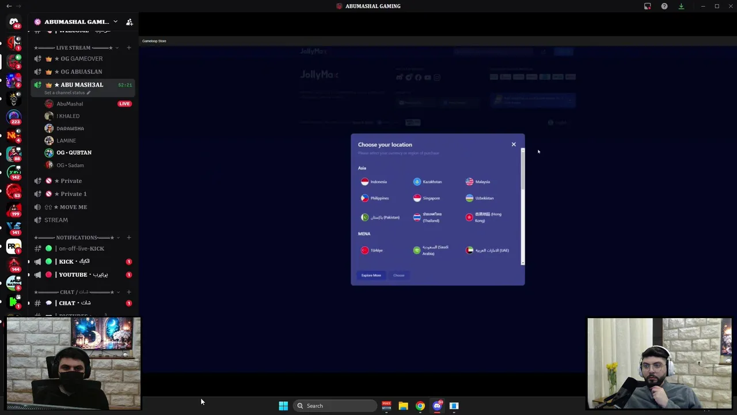737x415 pixels.
Task: Open server icon with 144 badge
Action: tap(14, 265)
